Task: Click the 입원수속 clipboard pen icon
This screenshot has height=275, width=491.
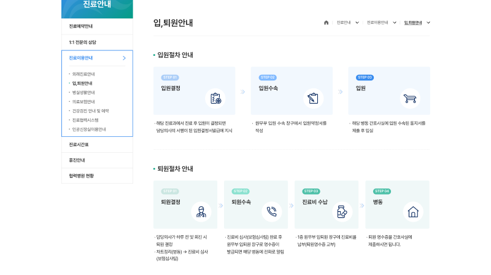Action: 313,99
